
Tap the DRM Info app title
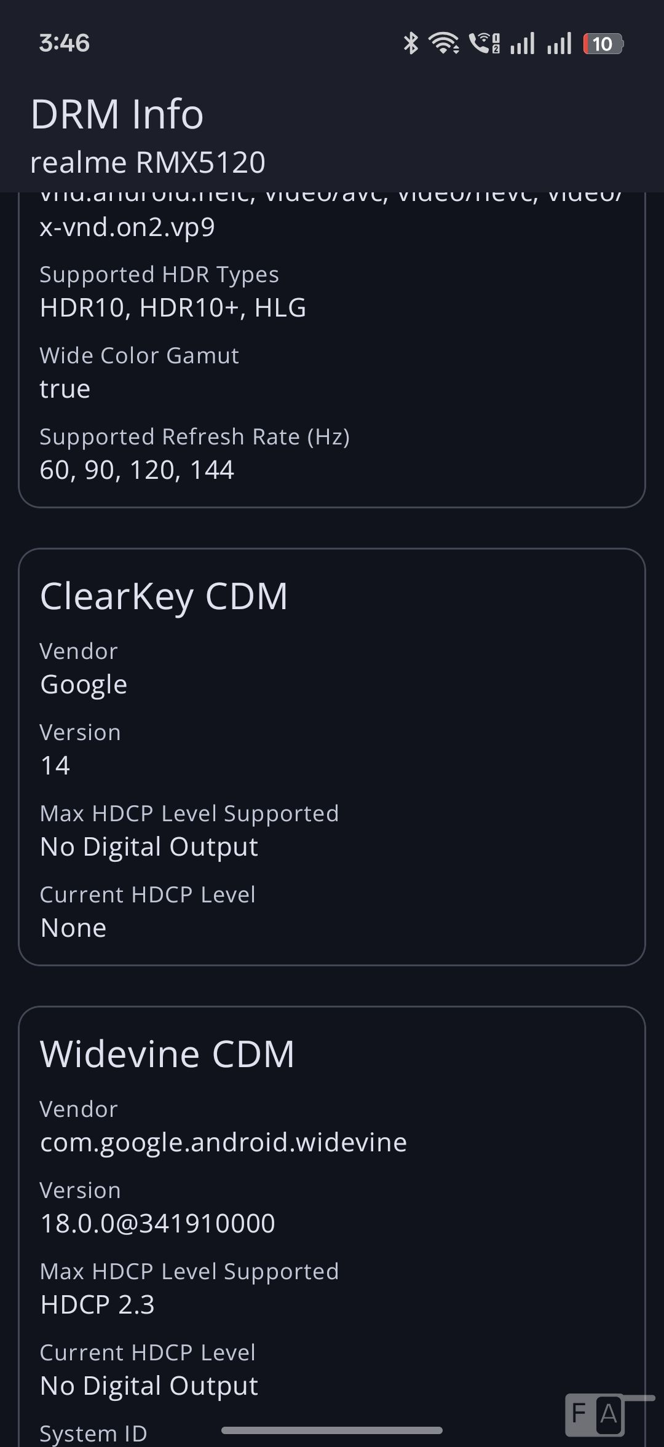(117, 114)
